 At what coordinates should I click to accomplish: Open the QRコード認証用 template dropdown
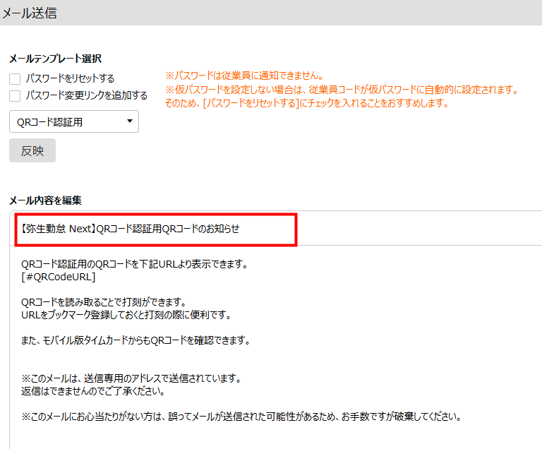[x=74, y=121]
